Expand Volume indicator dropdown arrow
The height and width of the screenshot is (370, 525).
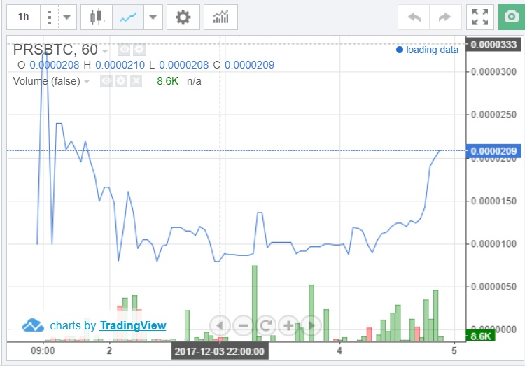[87, 81]
